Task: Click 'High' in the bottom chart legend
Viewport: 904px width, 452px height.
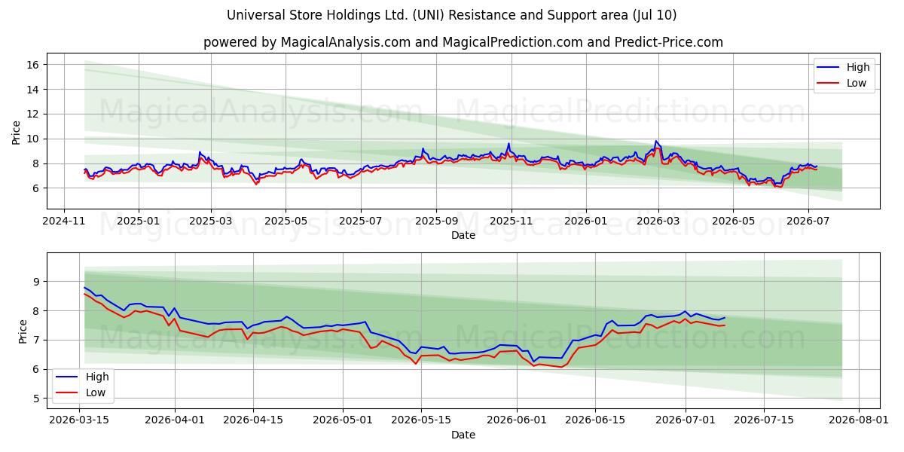Action: (97, 377)
